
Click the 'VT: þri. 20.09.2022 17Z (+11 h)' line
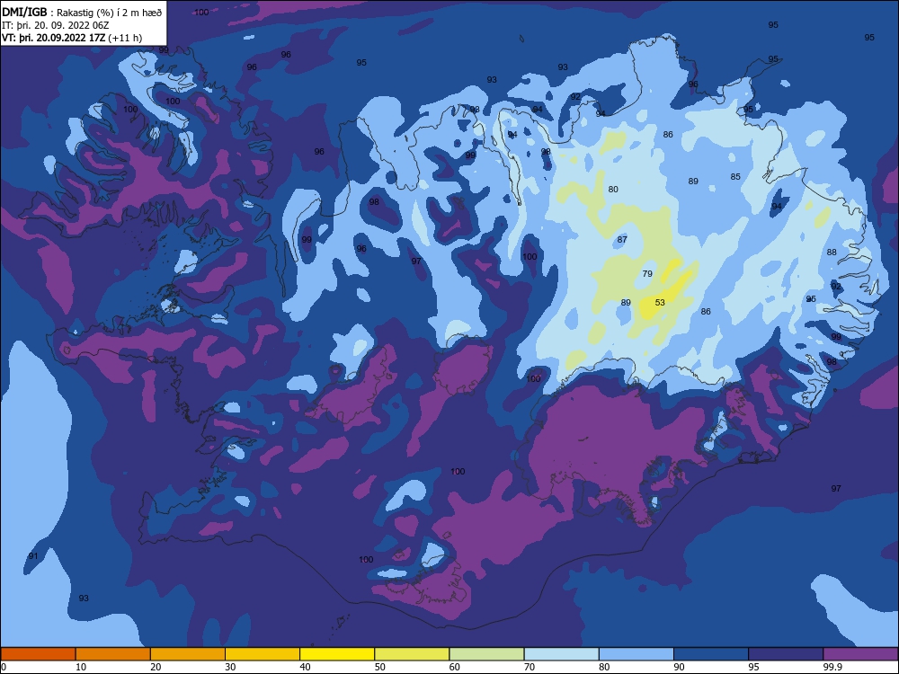click(72, 38)
